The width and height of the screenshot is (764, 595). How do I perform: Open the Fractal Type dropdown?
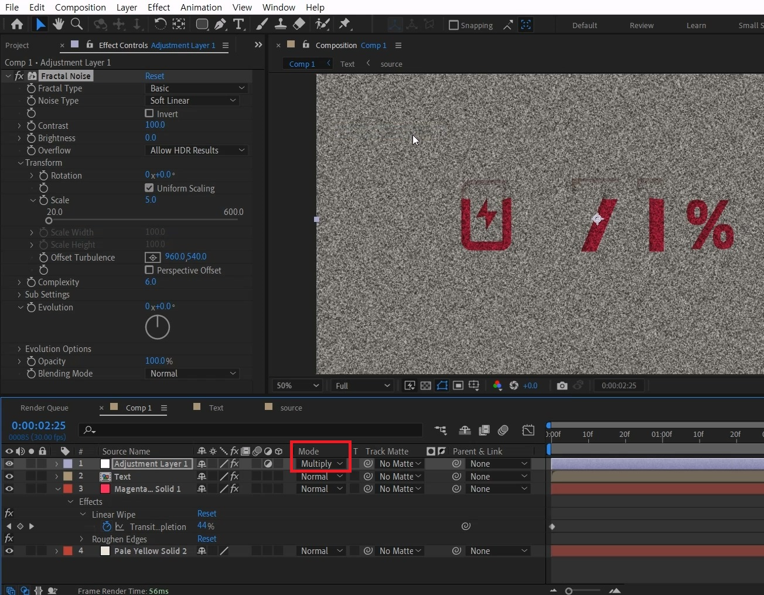tap(196, 88)
